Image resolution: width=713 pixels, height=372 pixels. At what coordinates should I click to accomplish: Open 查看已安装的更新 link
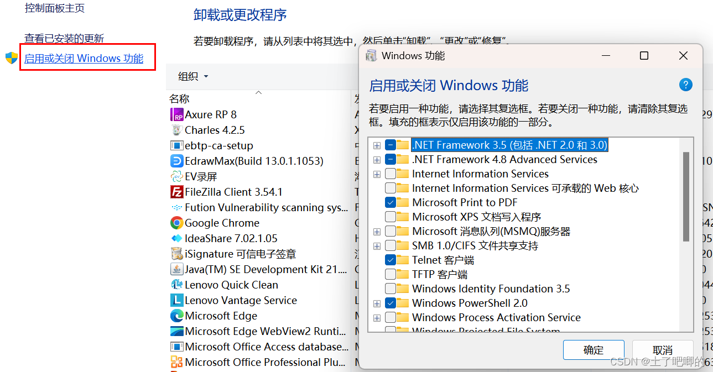[64, 38]
